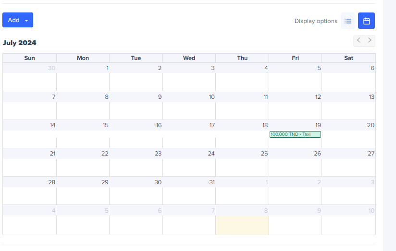
Task: Go to next month
Action: (x=370, y=41)
